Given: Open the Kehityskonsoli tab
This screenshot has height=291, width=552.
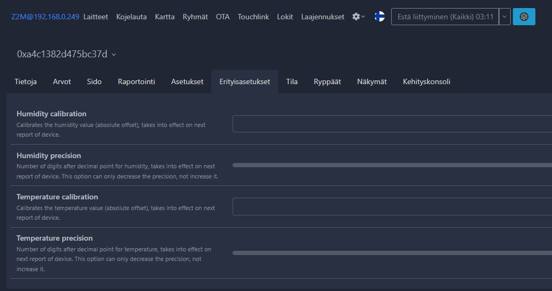Looking at the screenshot, I should tap(426, 81).
